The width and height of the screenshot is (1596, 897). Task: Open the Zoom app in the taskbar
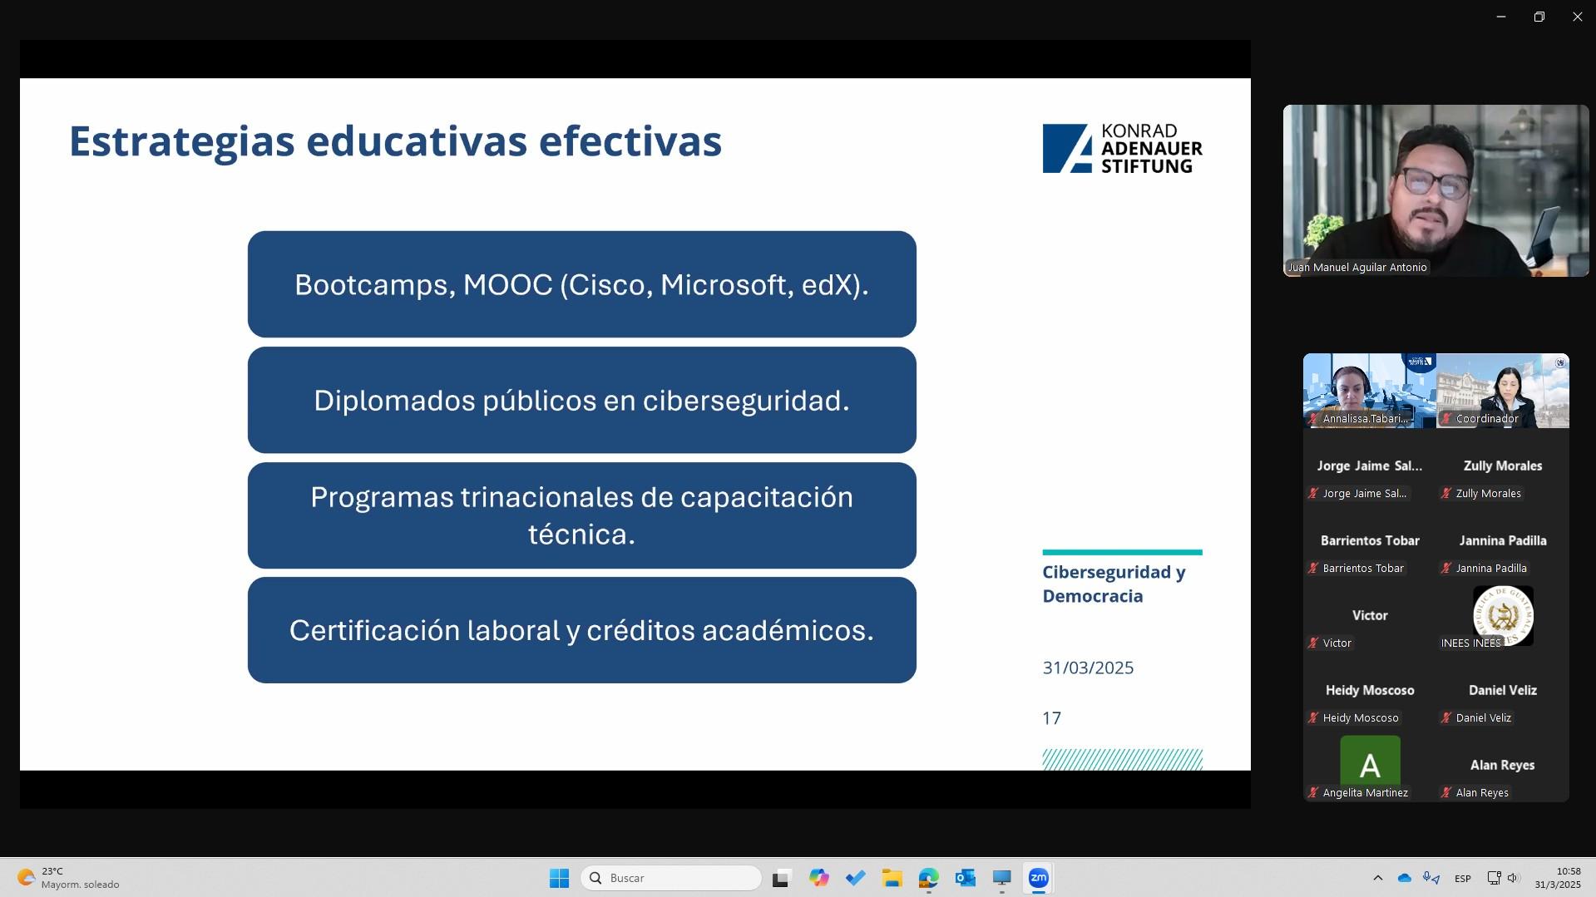click(1038, 878)
